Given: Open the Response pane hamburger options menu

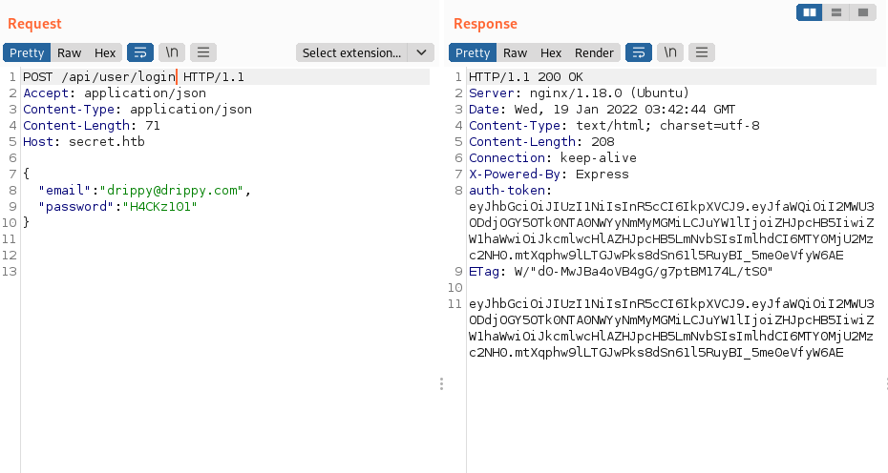Looking at the screenshot, I should [702, 52].
